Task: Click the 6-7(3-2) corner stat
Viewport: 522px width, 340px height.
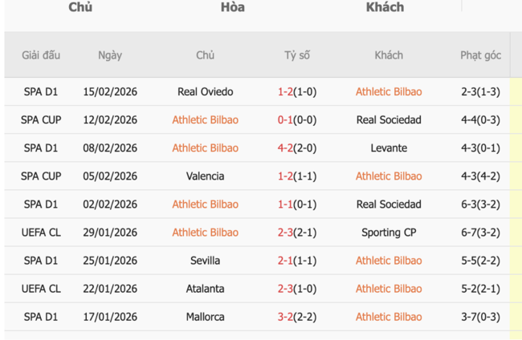Action: click(x=480, y=233)
